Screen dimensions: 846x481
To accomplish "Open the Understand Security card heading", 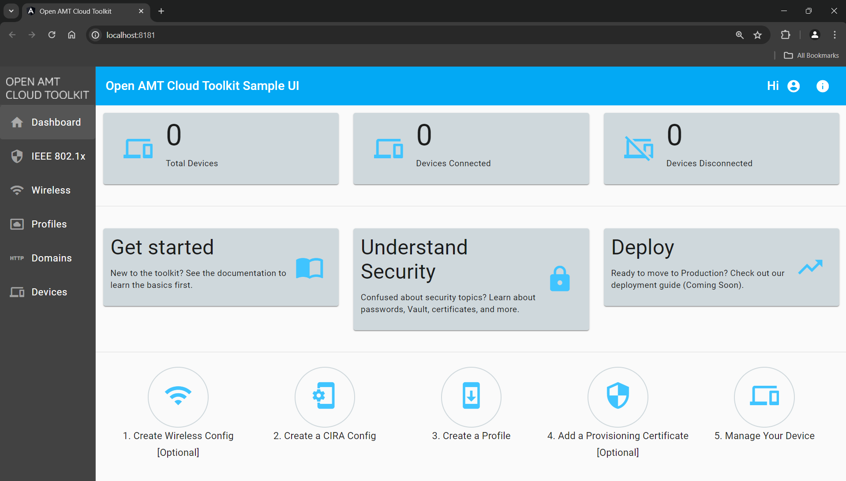I will [x=414, y=259].
